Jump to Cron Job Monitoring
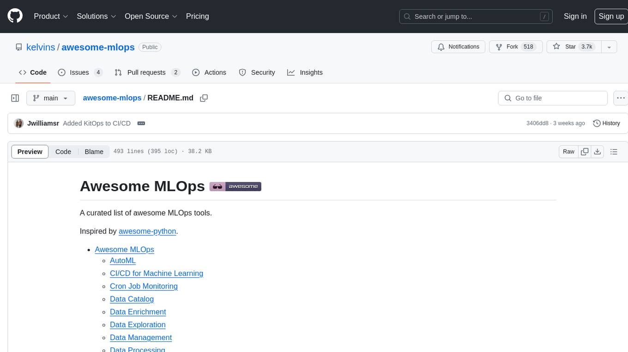The image size is (628, 352). click(144, 287)
